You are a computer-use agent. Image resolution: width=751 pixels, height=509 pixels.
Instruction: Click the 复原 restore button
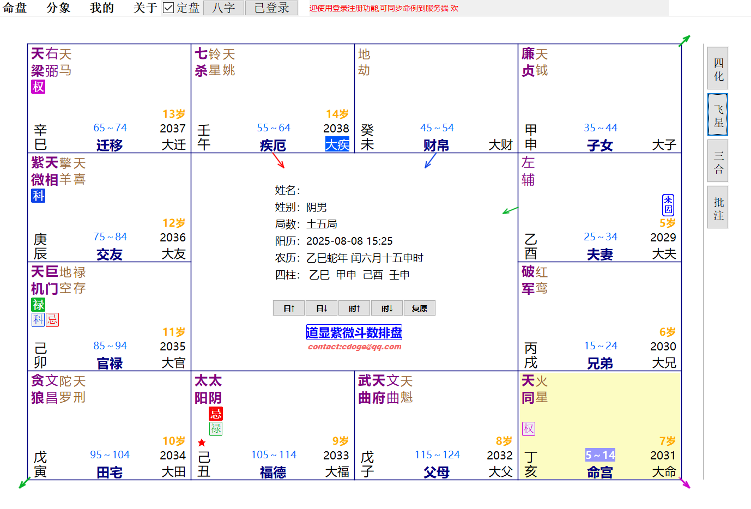tap(420, 308)
